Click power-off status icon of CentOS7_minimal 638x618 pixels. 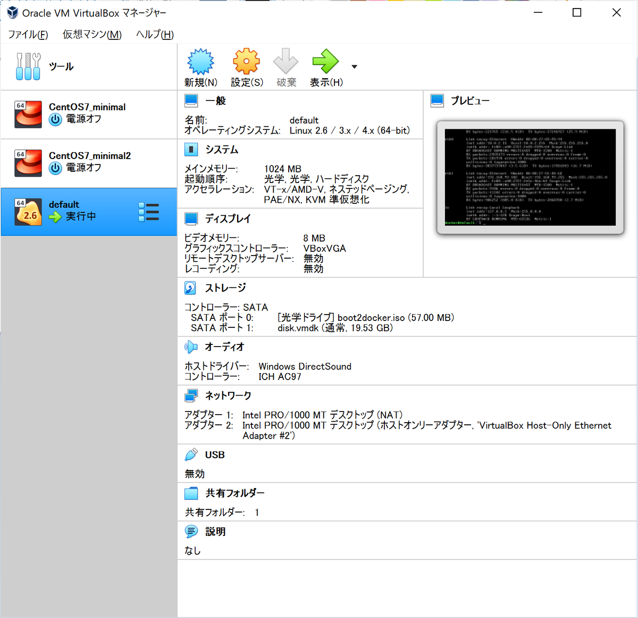tap(55, 119)
